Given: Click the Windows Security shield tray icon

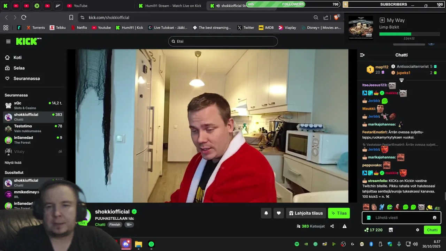Looking at the screenshot, I should 390,244.
